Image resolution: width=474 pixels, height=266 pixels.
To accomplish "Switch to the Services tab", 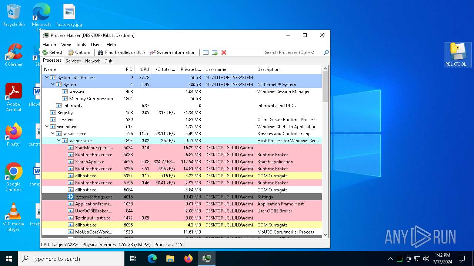I will 73,61.
